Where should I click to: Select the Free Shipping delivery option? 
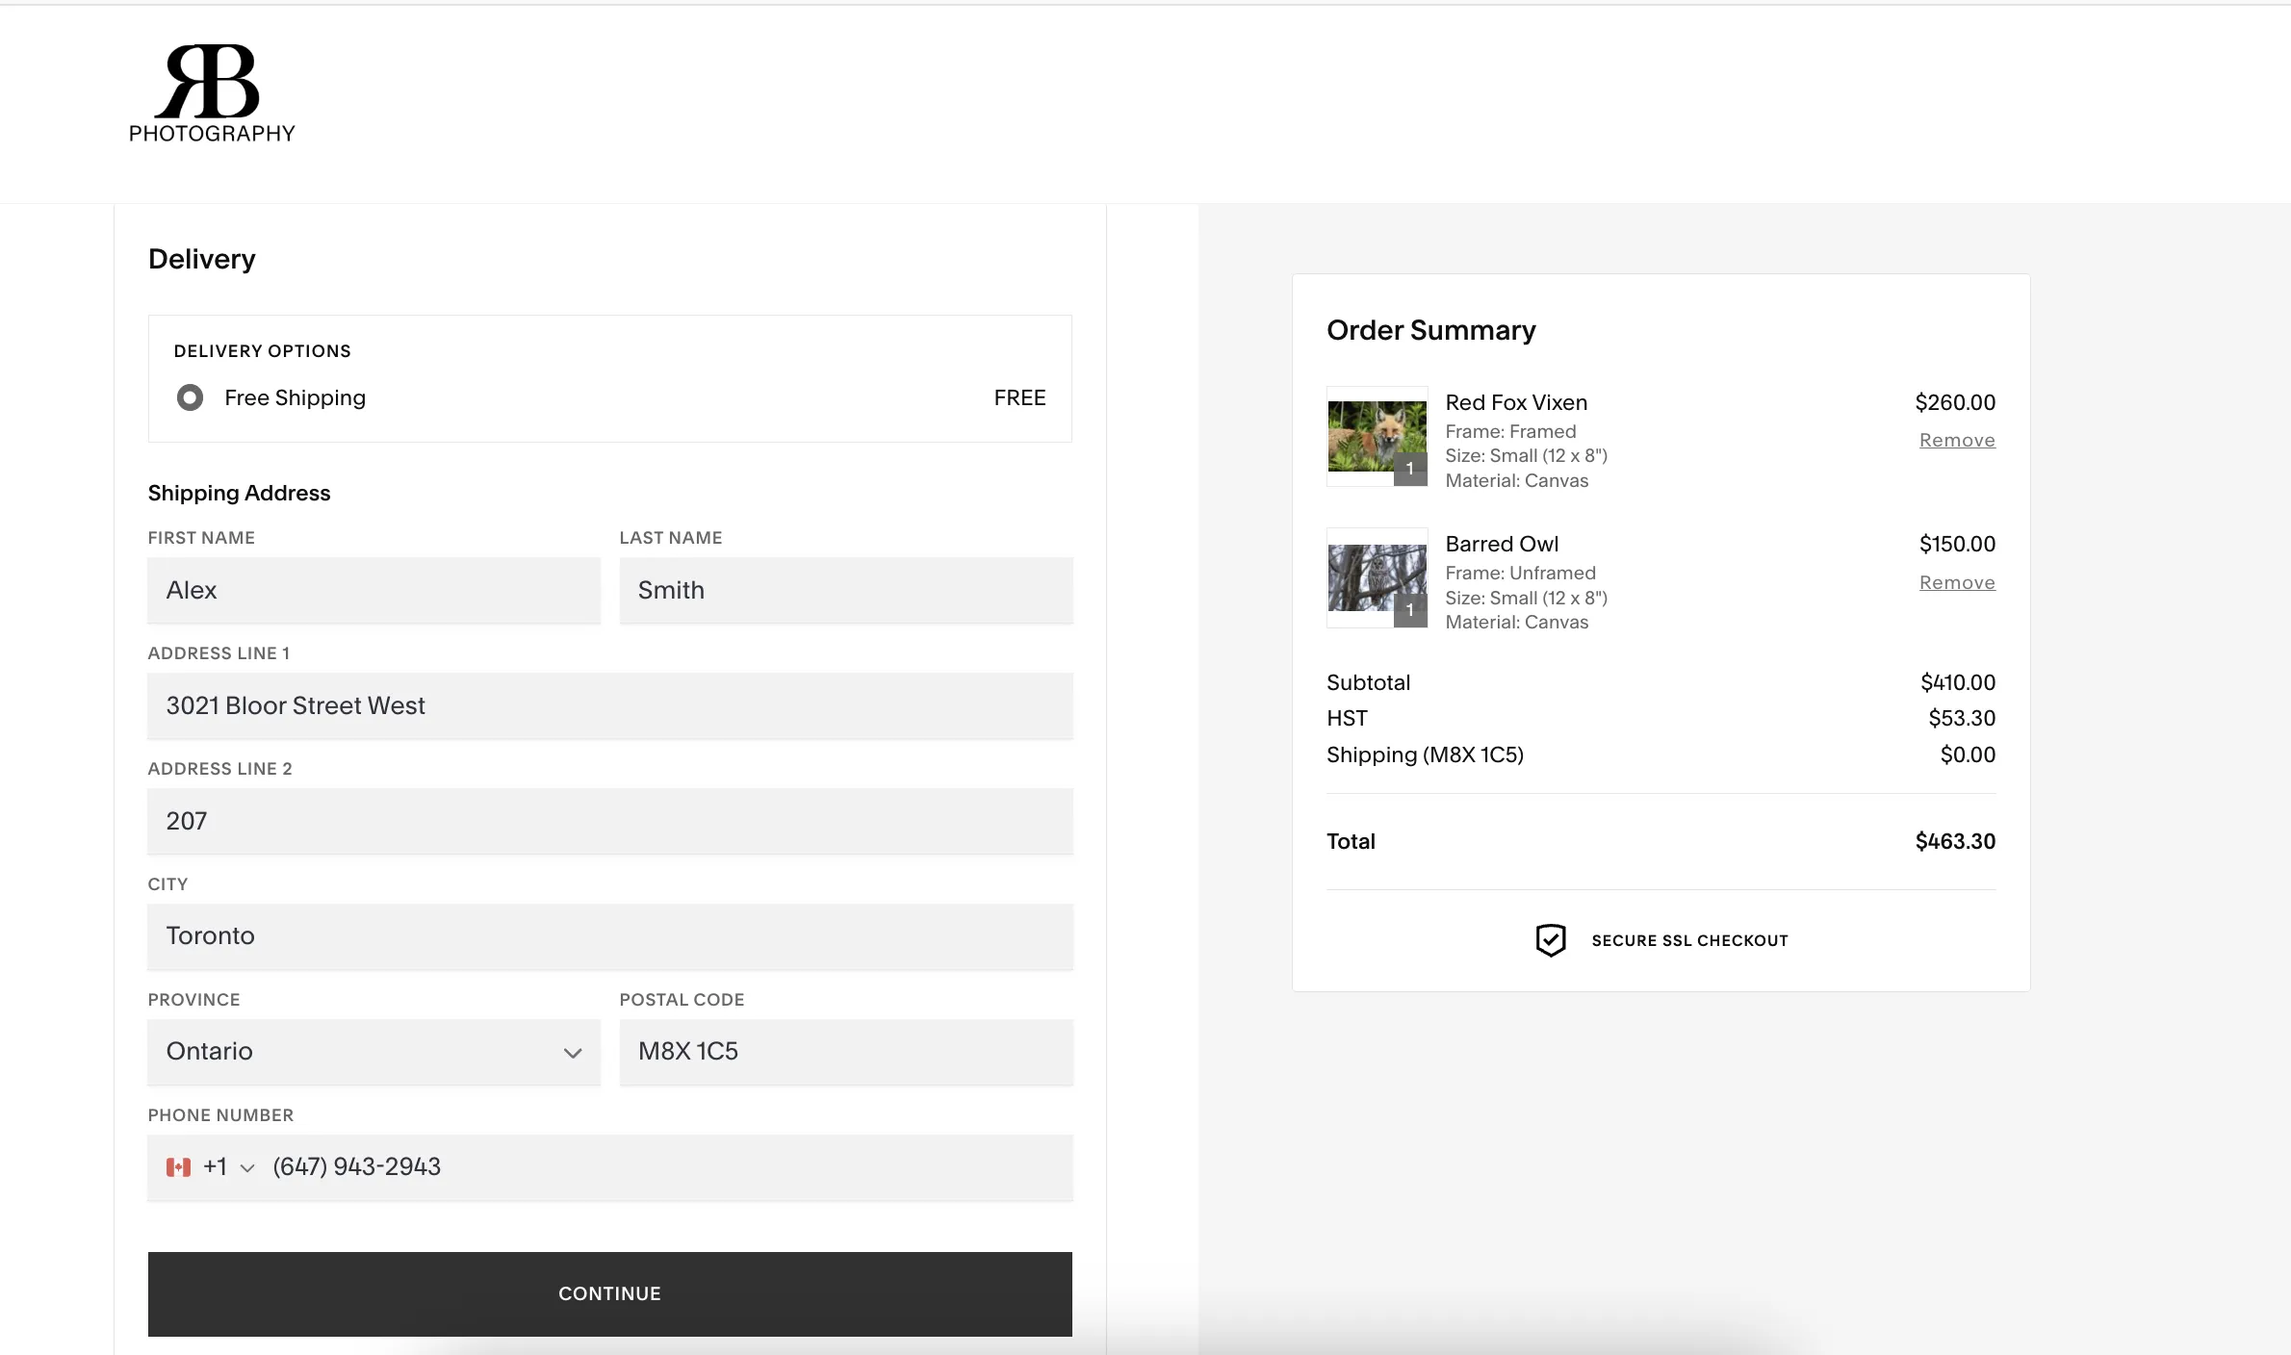191,397
